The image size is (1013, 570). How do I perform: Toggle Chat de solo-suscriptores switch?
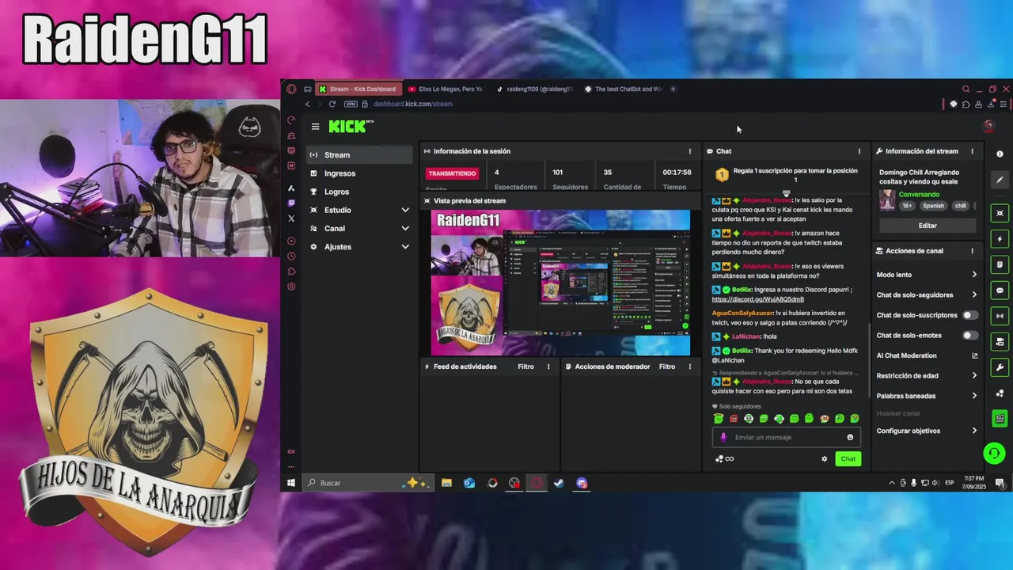click(x=969, y=315)
